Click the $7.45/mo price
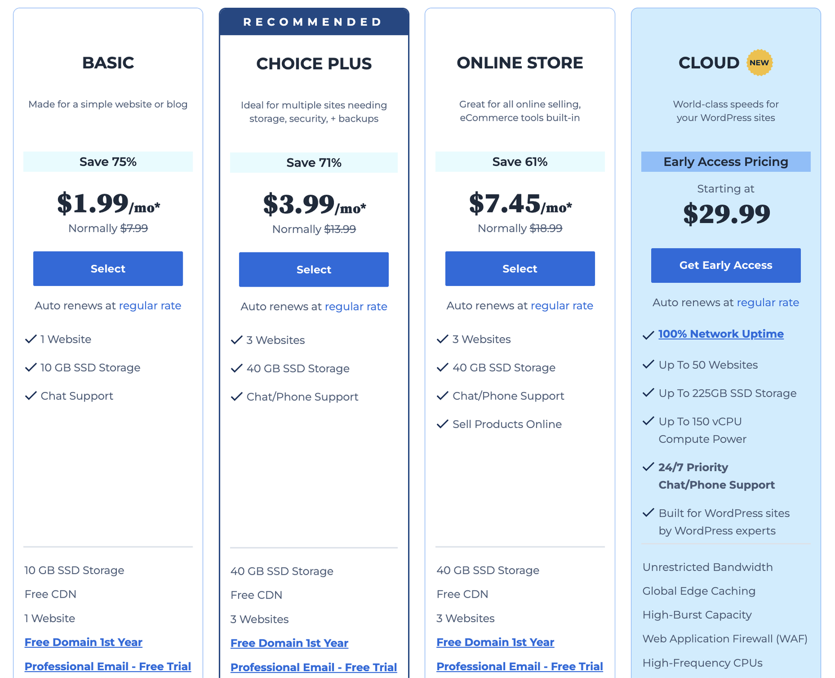This screenshot has height=678, width=835. coord(520,203)
